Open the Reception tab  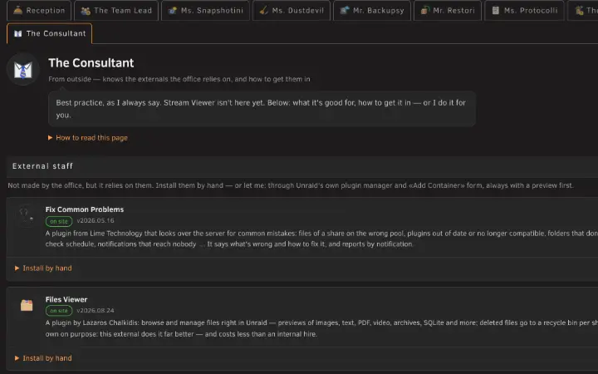(39, 10)
